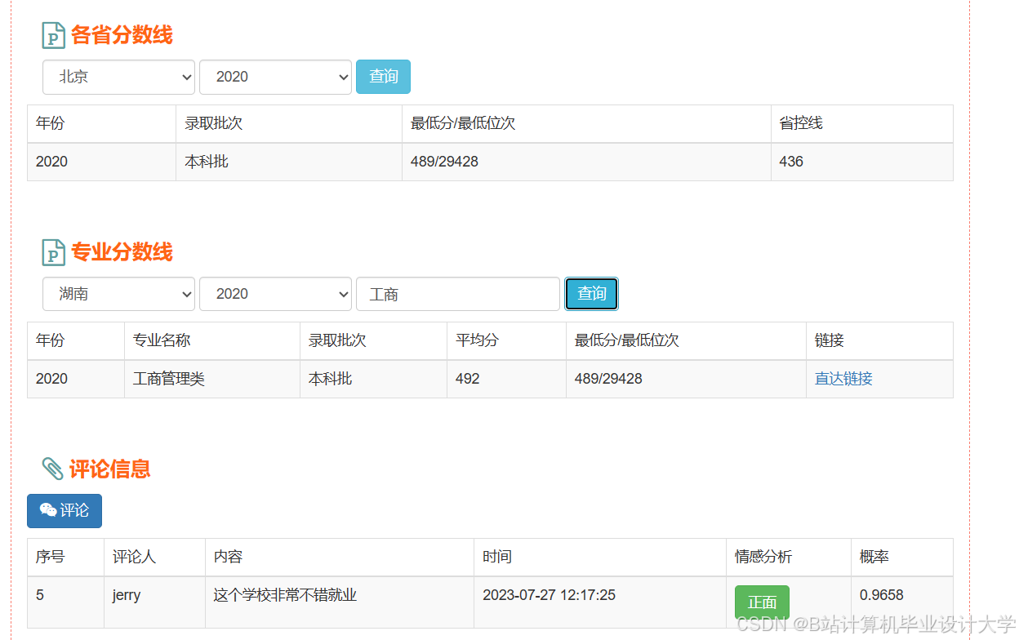The width and height of the screenshot is (1019, 640).
Task: Open the 湖南 province dropdown
Action: [x=118, y=294]
